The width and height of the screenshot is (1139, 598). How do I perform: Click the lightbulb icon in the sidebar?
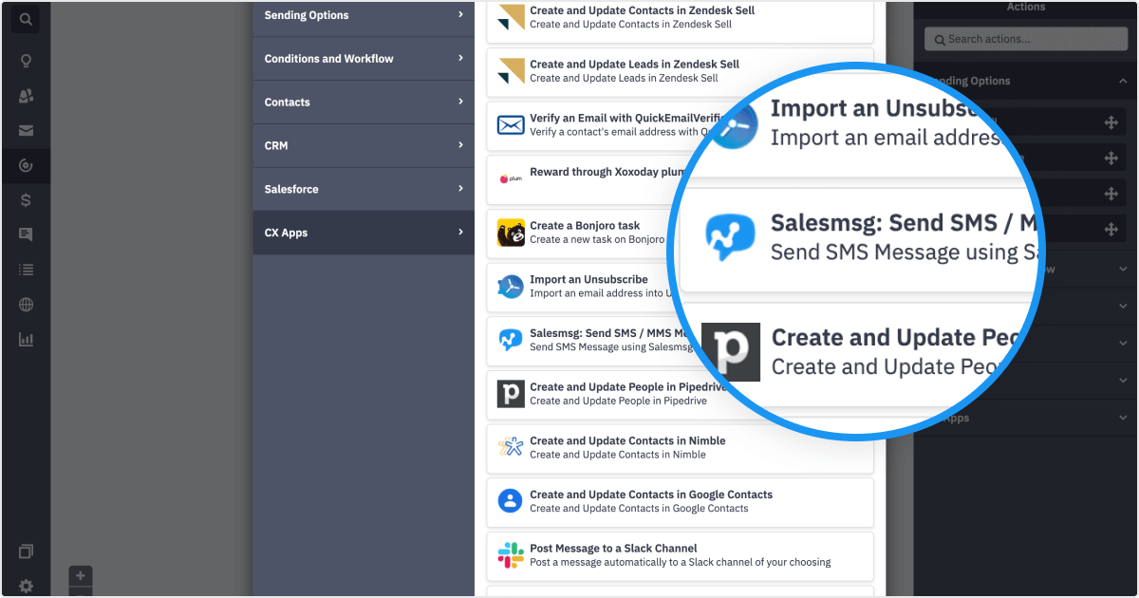click(x=26, y=61)
